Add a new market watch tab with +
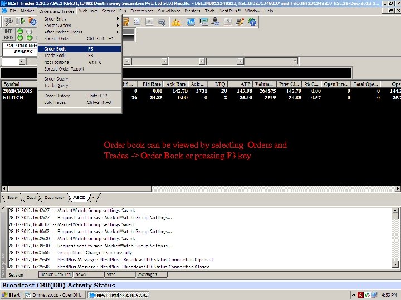Image resolution: width=401 pixels, height=300 pixels. [94, 198]
